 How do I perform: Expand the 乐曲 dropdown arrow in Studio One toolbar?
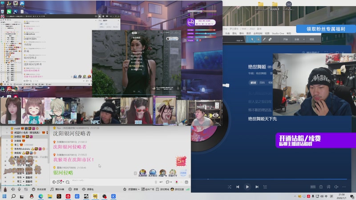click(x=304, y=40)
